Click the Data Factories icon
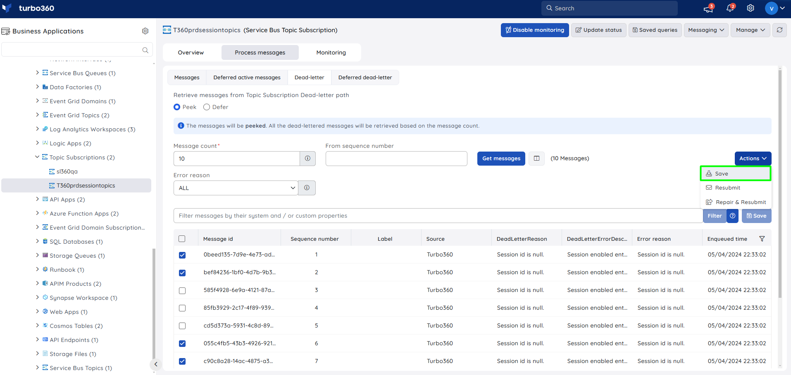The width and height of the screenshot is (791, 375). [45, 87]
